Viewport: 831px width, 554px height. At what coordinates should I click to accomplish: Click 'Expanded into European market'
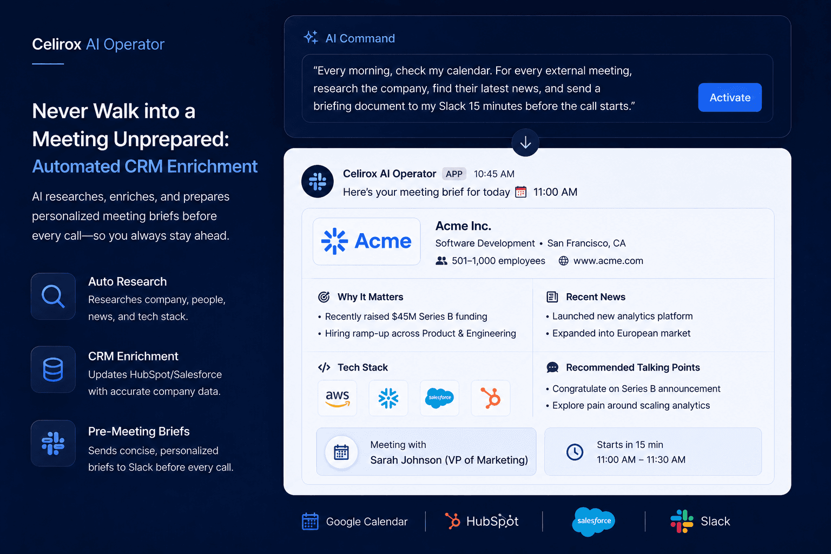621,333
